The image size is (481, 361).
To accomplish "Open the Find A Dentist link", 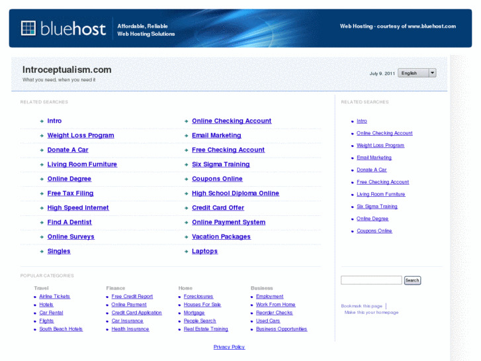I will point(69,222).
